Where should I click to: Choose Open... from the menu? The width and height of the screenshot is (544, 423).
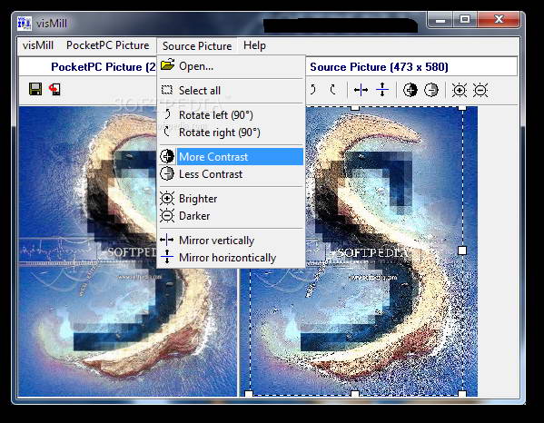pyautogui.click(x=231, y=66)
